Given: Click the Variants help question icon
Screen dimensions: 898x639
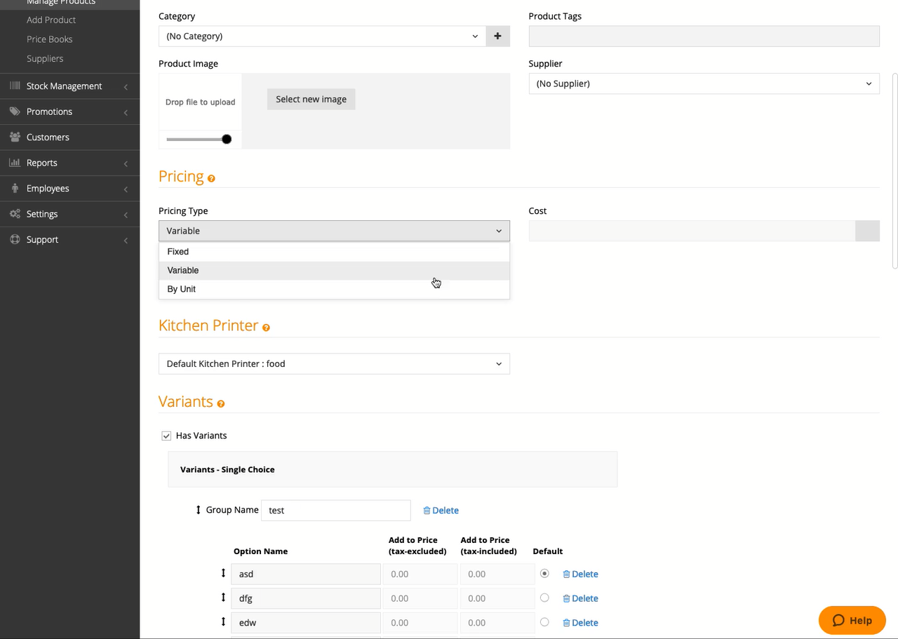Looking at the screenshot, I should coord(221,404).
